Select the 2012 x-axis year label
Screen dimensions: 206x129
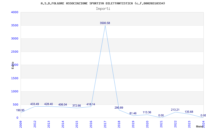[x=35, y=124]
